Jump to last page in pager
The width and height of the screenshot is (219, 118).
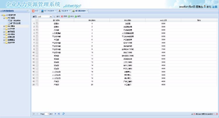click(59, 114)
